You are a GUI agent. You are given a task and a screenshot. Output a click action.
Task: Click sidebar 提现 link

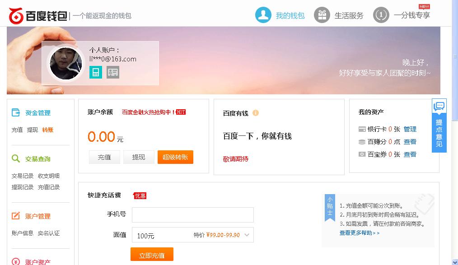[33, 130]
